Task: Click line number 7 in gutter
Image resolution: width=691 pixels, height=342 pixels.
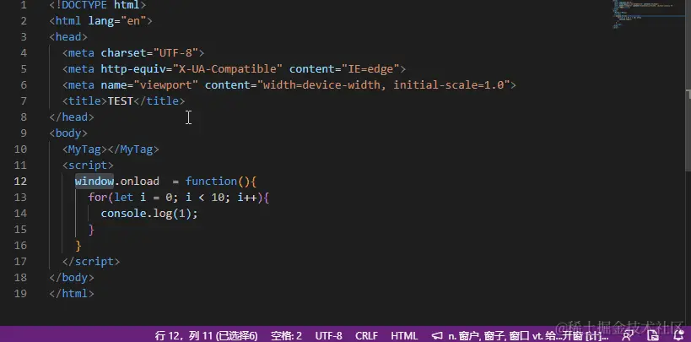Action: [x=24, y=101]
